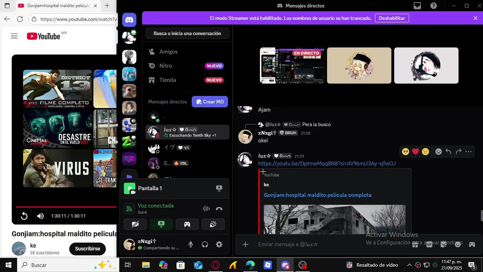
Task: Click the Crear MD button
Action: coord(210,102)
